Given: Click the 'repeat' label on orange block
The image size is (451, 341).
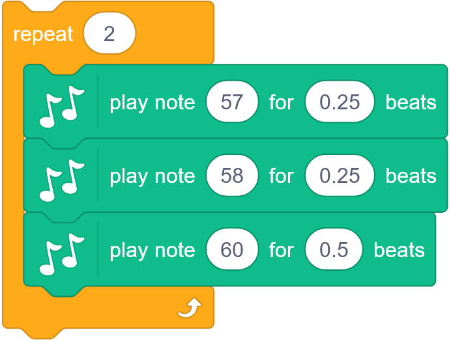Looking at the screenshot, I should pyautogui.click(x=43, y=34).
